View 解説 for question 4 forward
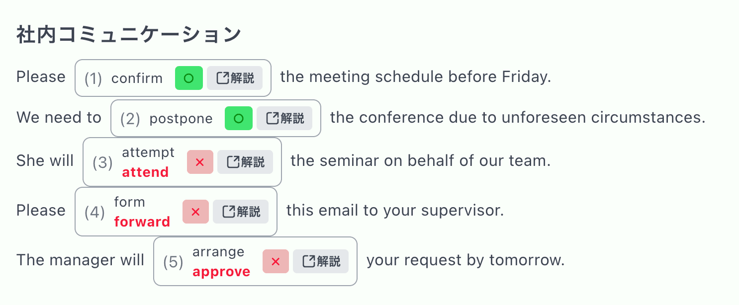 [241, 212]
